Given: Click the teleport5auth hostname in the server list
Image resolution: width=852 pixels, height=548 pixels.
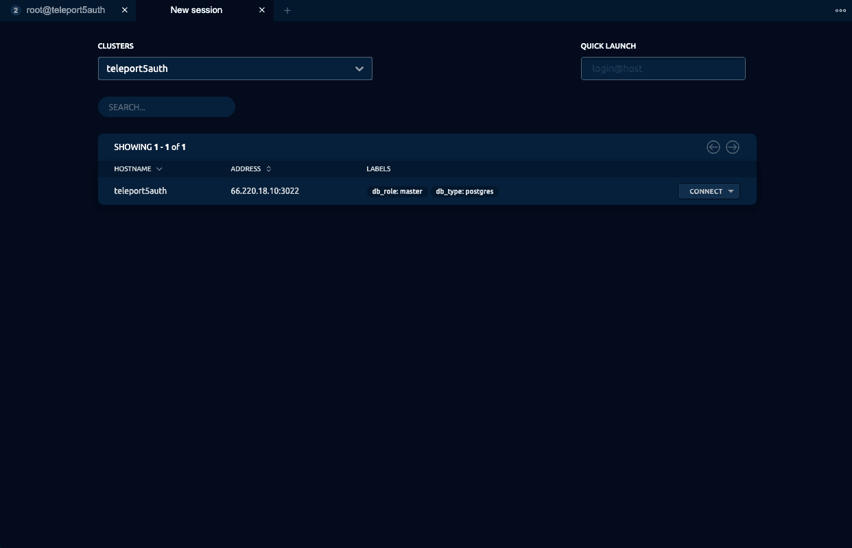Looking at the screenshot, I should coord(140,191).
